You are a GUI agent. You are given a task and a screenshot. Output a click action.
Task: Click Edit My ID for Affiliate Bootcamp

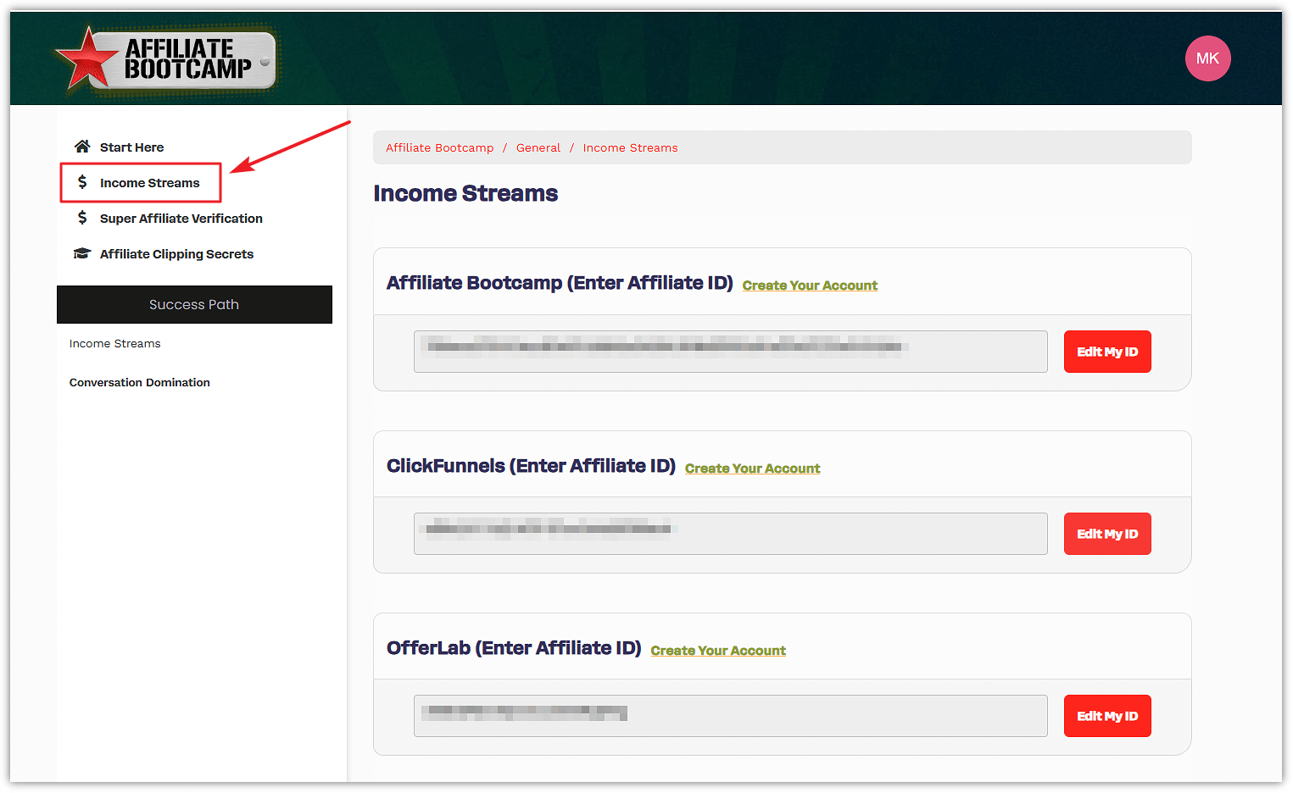[1107, 352]
